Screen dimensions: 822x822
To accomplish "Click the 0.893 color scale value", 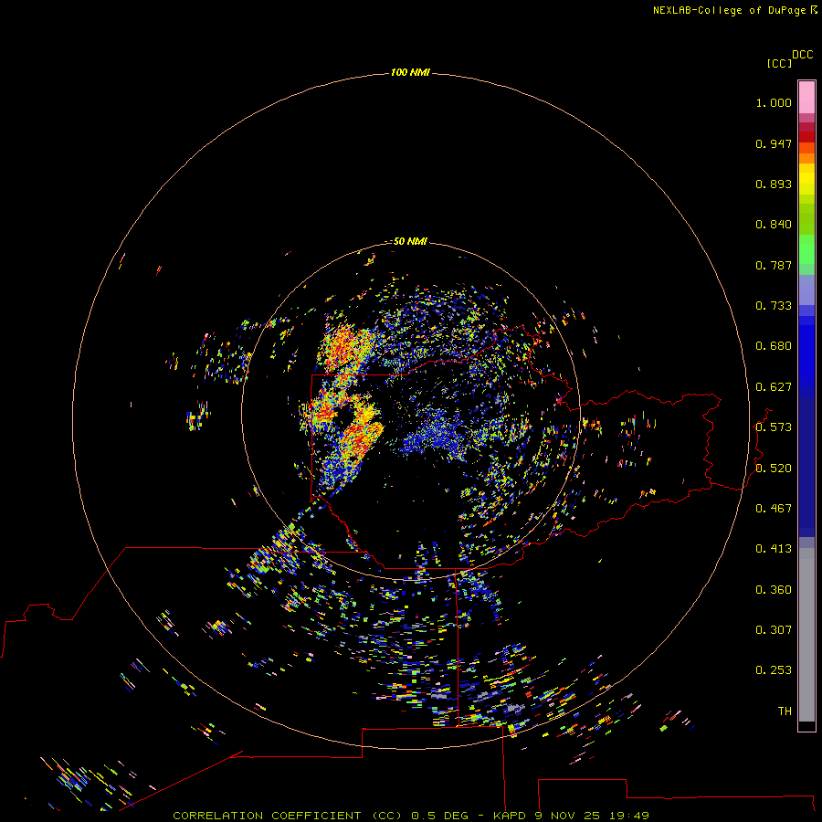I will 774,184.
